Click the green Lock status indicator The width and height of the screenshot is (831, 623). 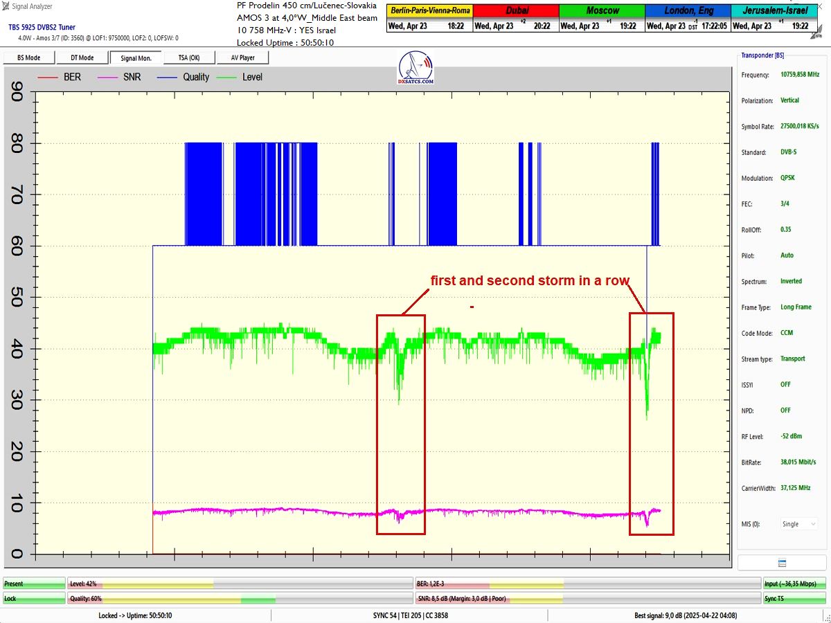[33, 598]
